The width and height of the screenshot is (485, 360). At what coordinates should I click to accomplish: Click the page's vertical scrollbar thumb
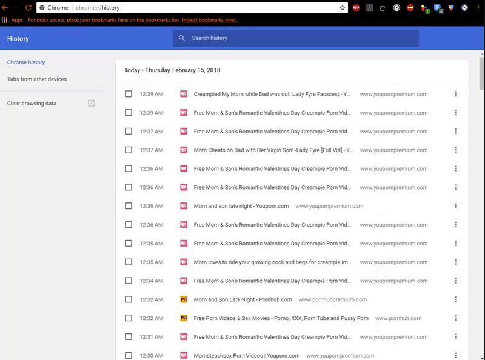click(481, 73)
